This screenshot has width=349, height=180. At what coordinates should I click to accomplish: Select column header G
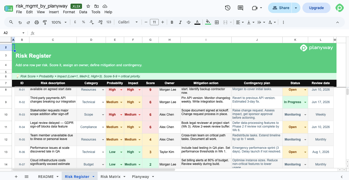click(150, 40)
